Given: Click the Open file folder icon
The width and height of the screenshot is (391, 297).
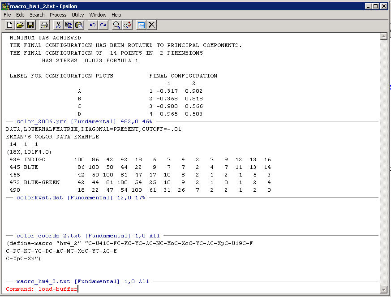Looking at the screenshot, I should click(20, 25).
